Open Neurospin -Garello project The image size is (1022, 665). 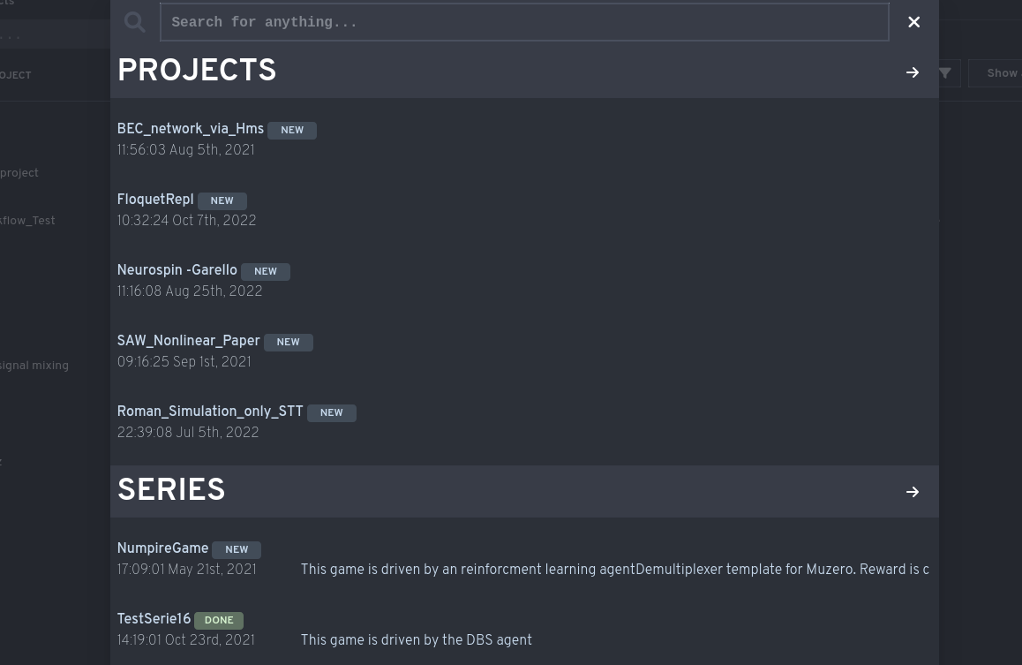tap(177, 271)
